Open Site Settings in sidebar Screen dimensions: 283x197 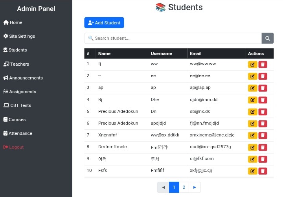(22, 36)
